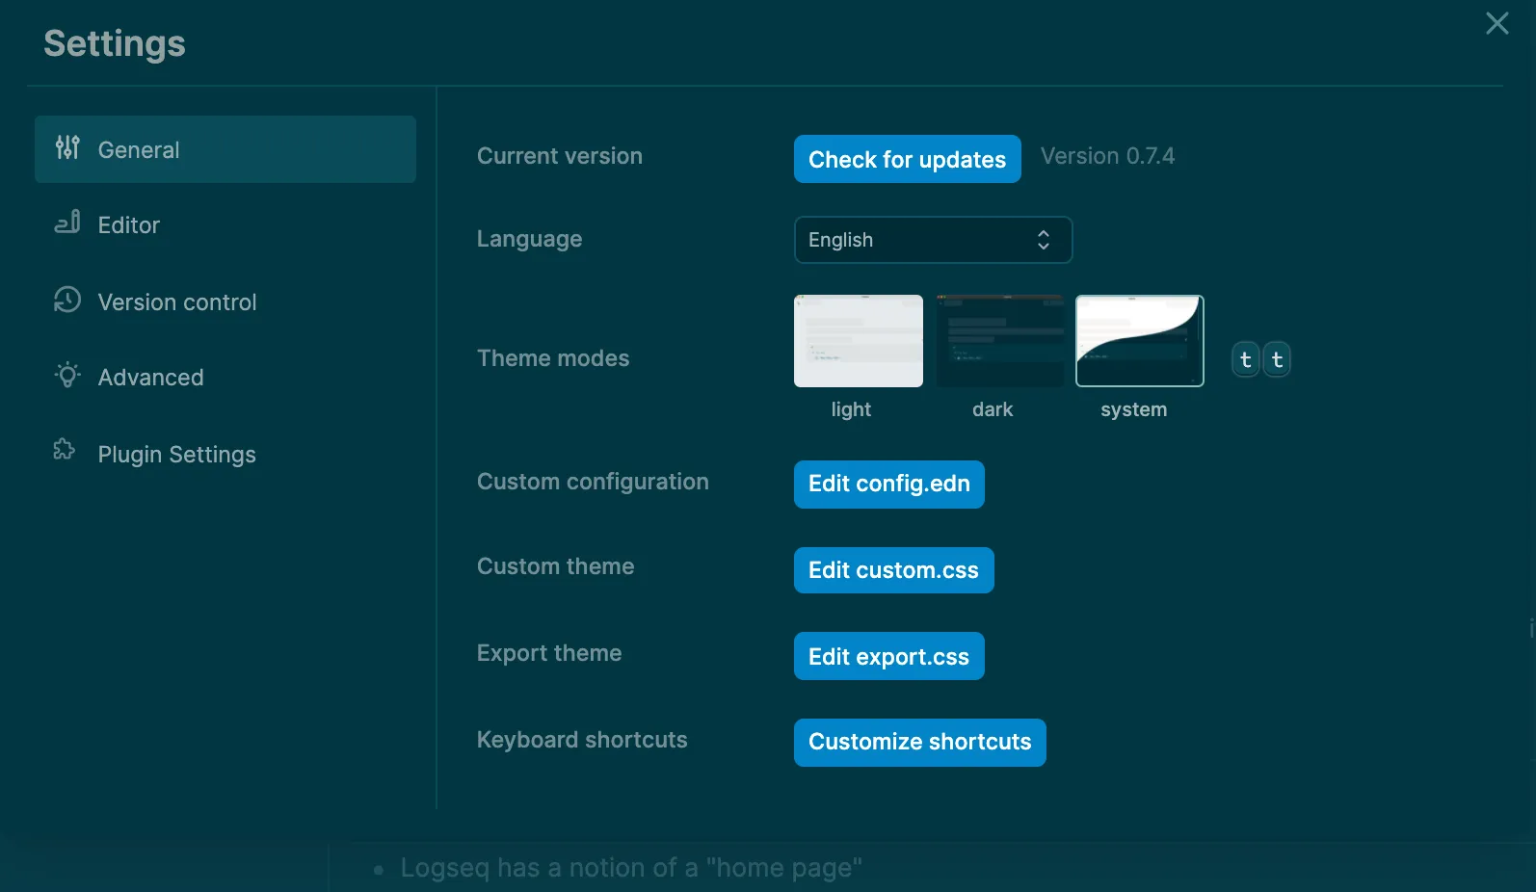Click the Plugin Settings puzzle icon
The width and height of the screenshot is (1536, 892).
click(65, 450)
